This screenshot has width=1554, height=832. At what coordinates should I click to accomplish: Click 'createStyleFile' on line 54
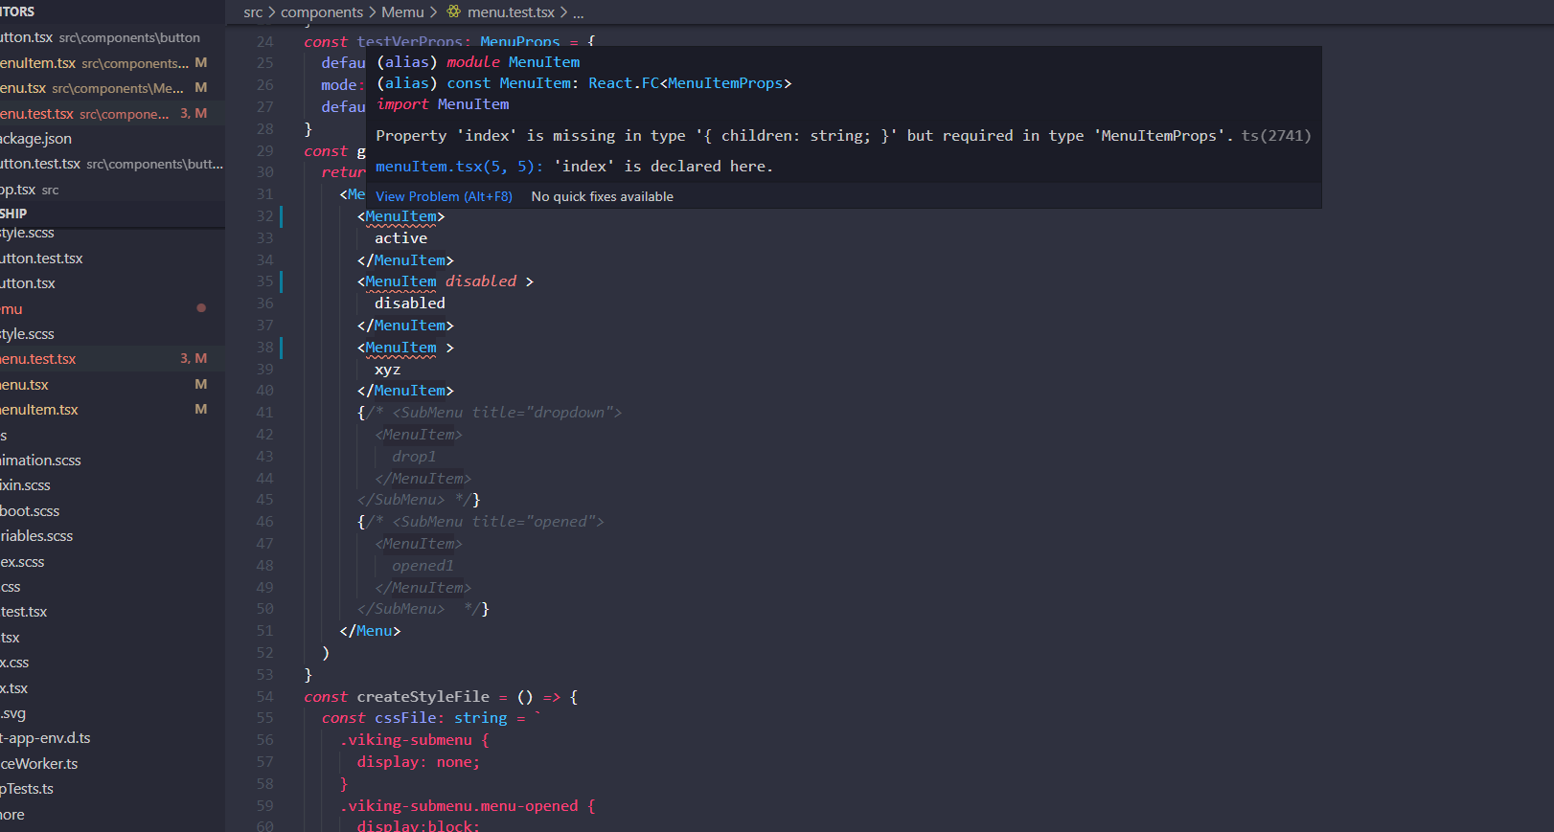click(x=423, y=697)
